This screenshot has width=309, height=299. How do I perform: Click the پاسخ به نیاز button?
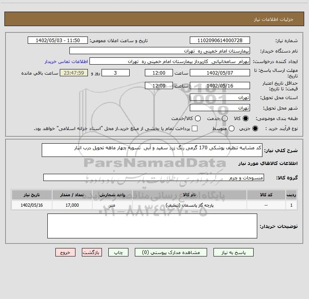pos(233,252)
